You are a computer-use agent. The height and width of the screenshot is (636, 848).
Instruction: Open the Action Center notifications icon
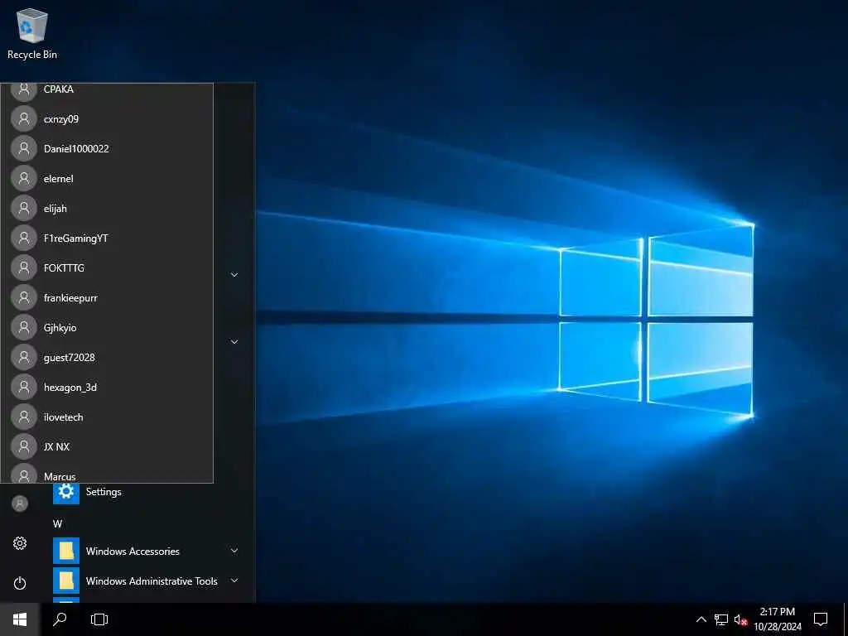(821, 619)
